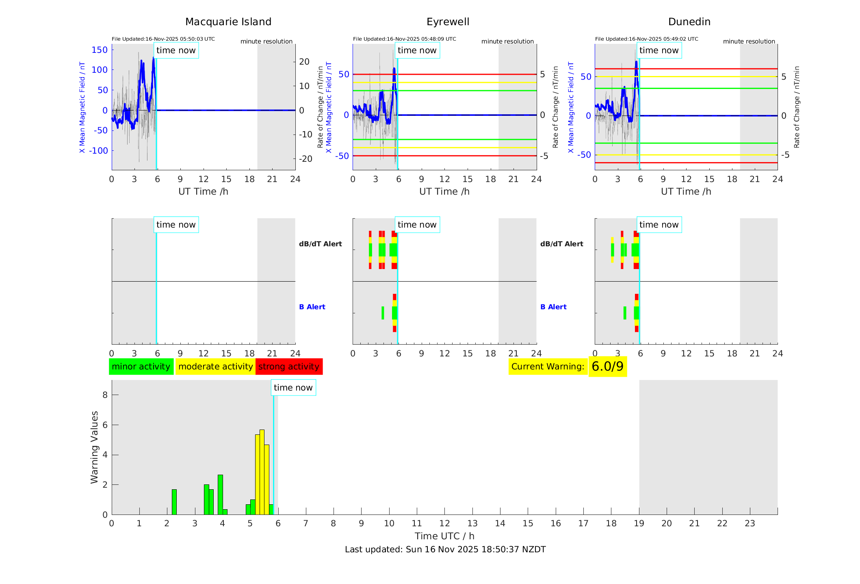Click the Dunedin chart title
This screenshot has width=860, height=584.
(689, 22)
